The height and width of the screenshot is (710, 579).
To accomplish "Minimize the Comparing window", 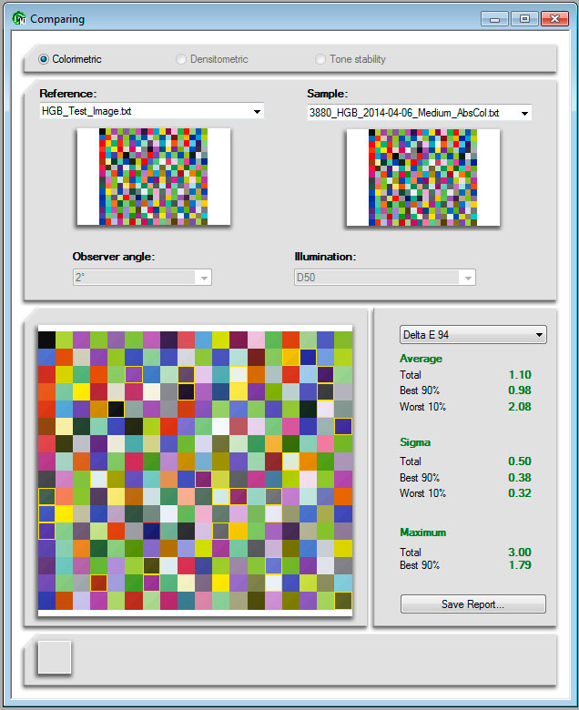I will tap(494, 18).
